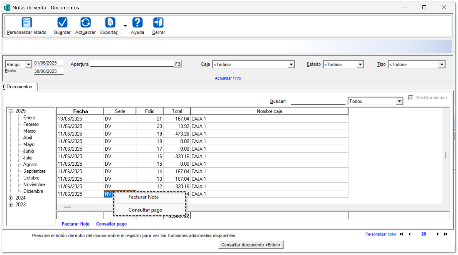Toggle the Predeterminado checkbox
Viewport: 458px width, 255px height.
[411, 98]
